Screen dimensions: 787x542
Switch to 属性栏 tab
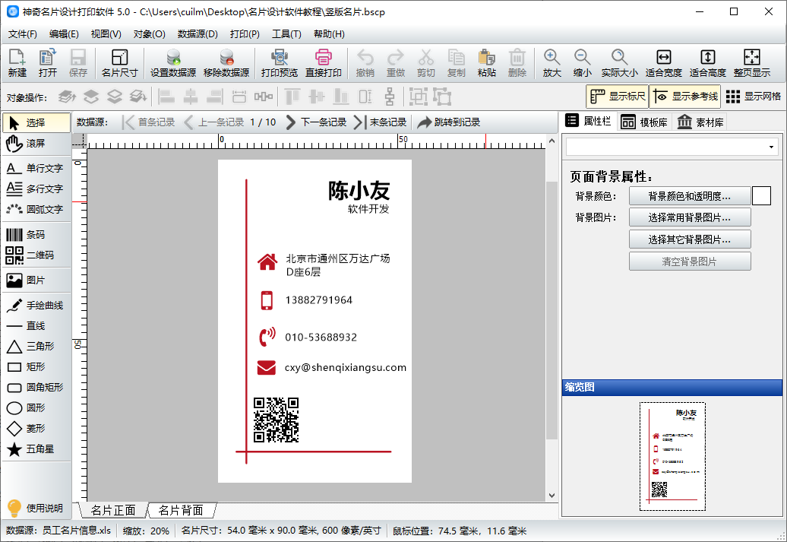click(x=588, y=121)
